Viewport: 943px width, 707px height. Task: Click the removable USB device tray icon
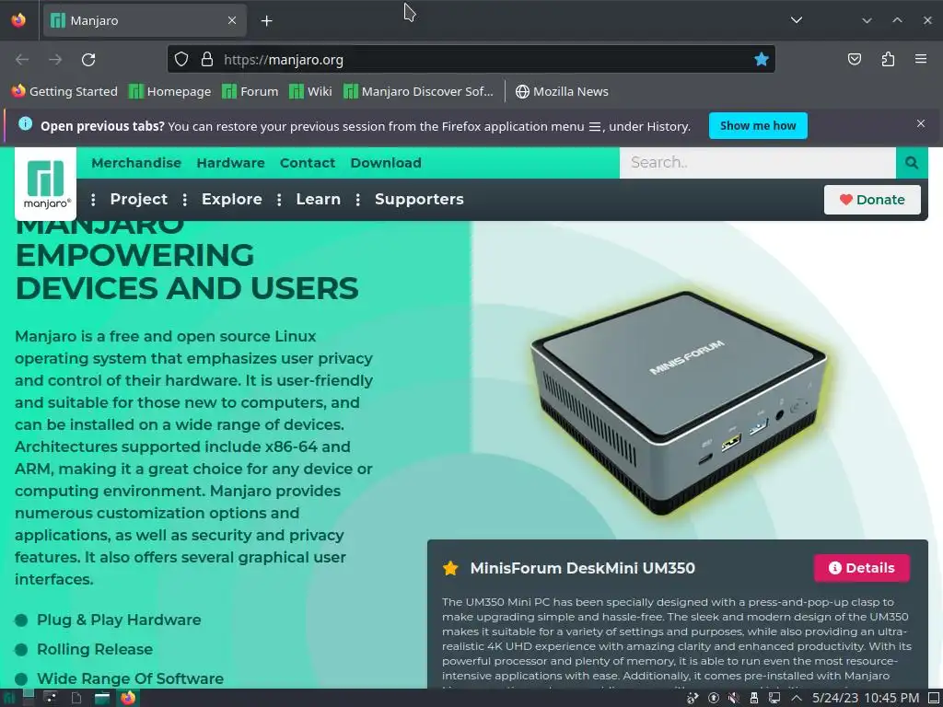tap(754, 698)
